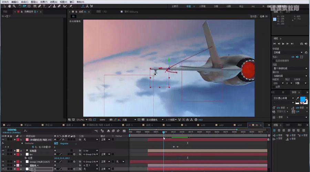Click the 00096 current time display
Viewport: 310px width, 172px height.
click(12, 130)
